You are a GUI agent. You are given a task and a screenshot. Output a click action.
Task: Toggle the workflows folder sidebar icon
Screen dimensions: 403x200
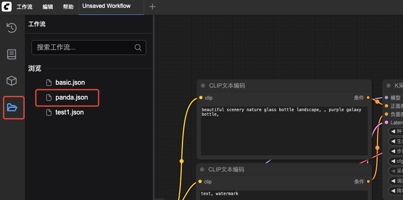point(12,107)
